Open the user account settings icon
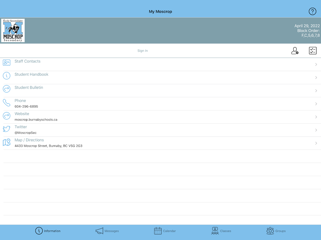 click(x=295, y=51)
